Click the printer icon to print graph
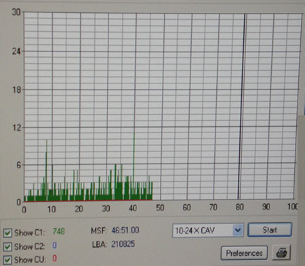 [281, 252]
